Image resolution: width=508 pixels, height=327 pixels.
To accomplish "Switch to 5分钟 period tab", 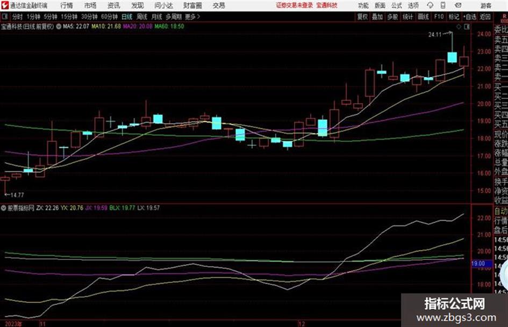I will 50,17.
